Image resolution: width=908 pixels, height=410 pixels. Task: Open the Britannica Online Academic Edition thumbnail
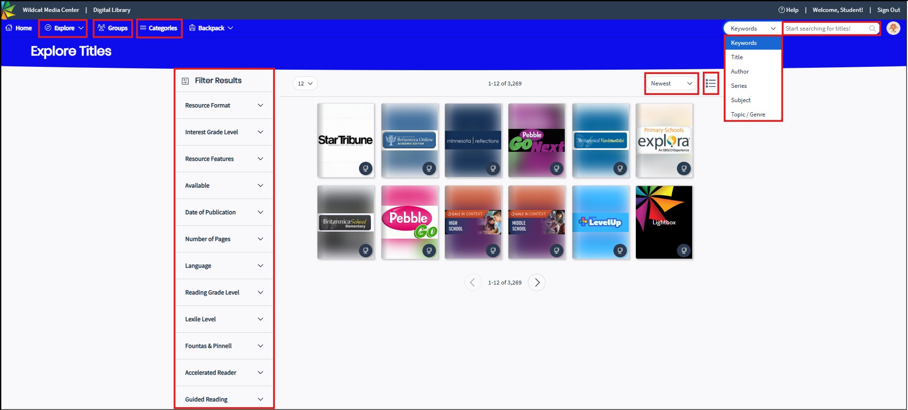click(x=410, y=140)
